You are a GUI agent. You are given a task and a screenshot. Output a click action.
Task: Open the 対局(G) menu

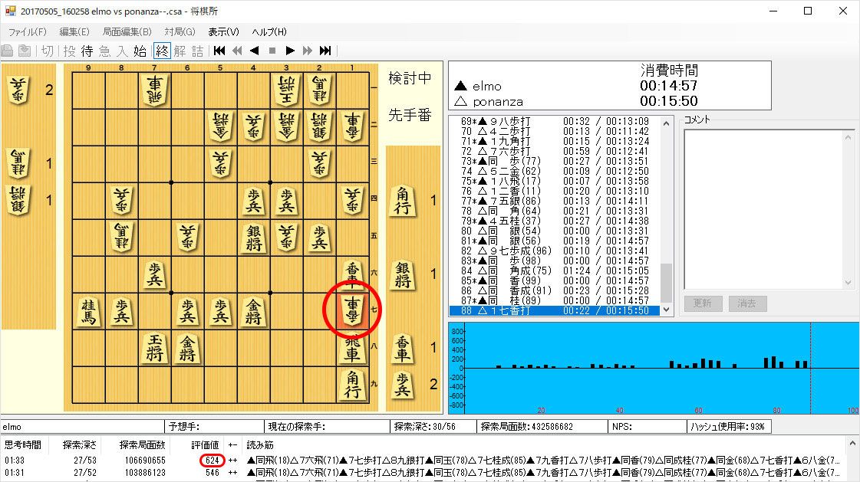(180, 31)
